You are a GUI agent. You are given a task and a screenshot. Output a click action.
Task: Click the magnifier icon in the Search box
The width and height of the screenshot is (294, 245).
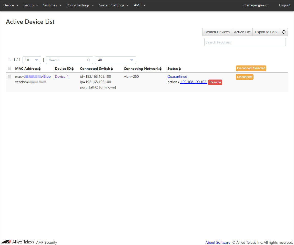(88, 60)
